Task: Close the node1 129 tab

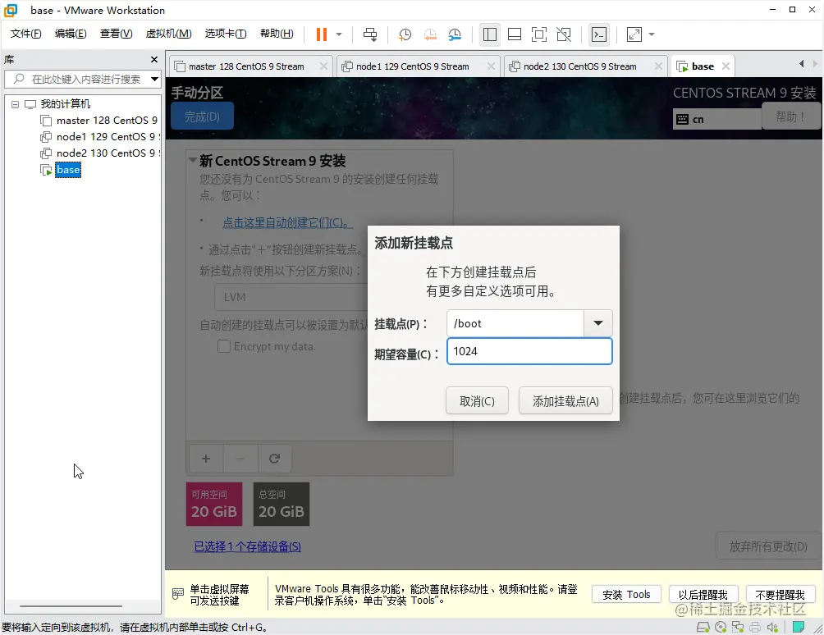Action: pyautogui.click(x=491, y=66)
